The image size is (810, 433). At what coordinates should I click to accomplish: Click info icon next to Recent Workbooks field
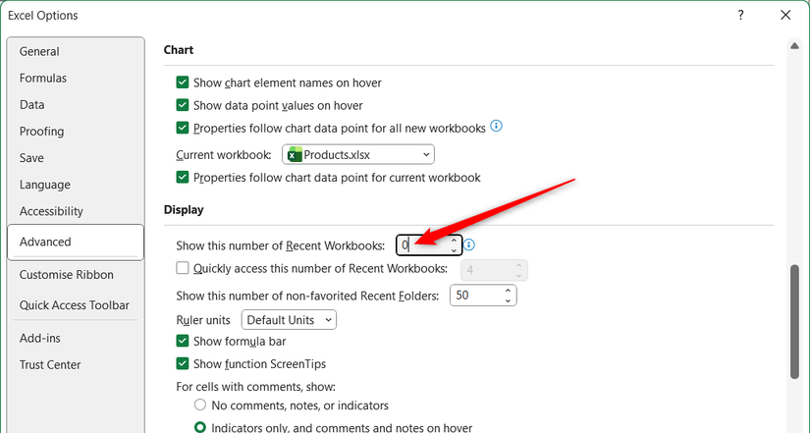(469, 244)
